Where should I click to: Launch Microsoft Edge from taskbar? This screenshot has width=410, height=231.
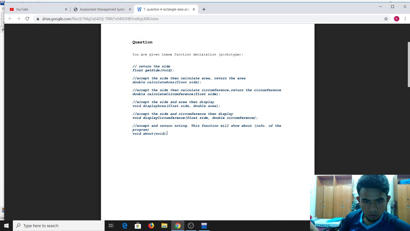125,226
